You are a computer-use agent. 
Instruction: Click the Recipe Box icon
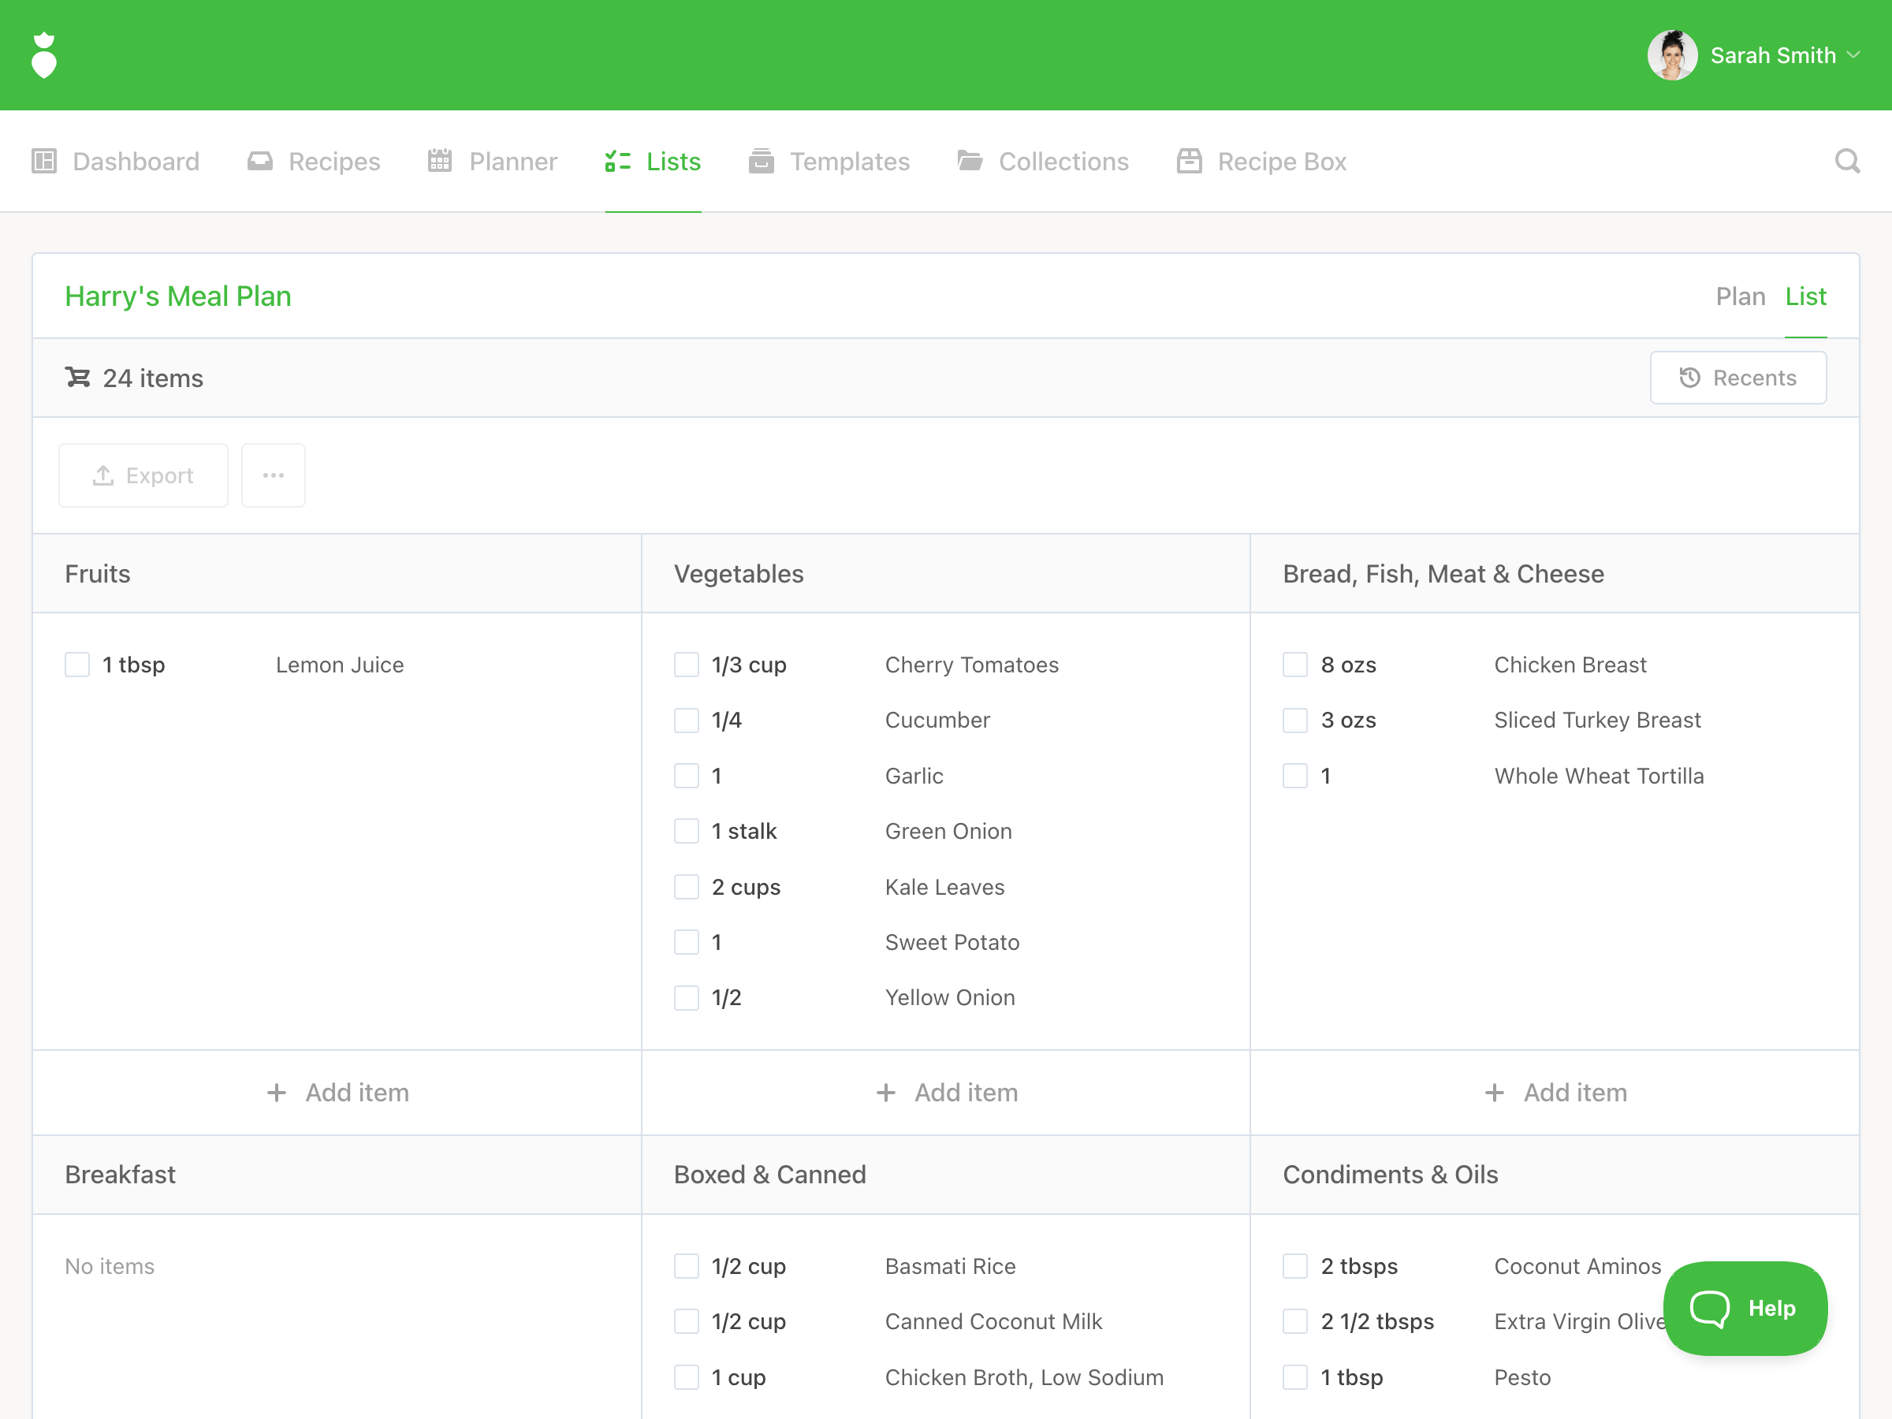coord(1189,161)
